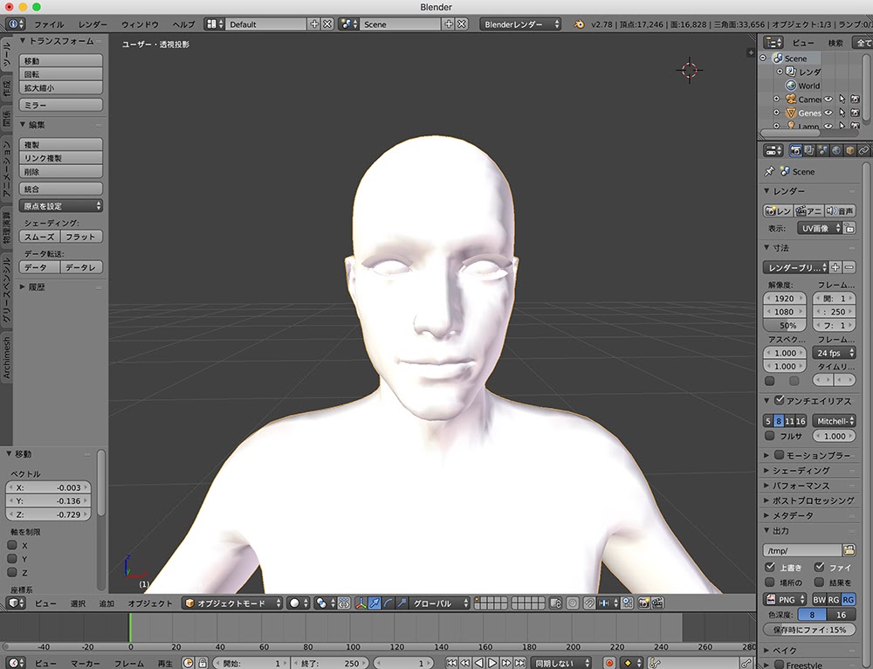Open the object mode dropdown

(x=232, y=603)
